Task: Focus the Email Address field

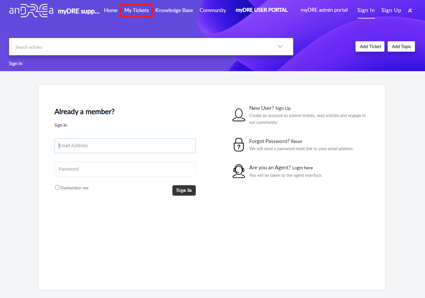Action: 125,146
